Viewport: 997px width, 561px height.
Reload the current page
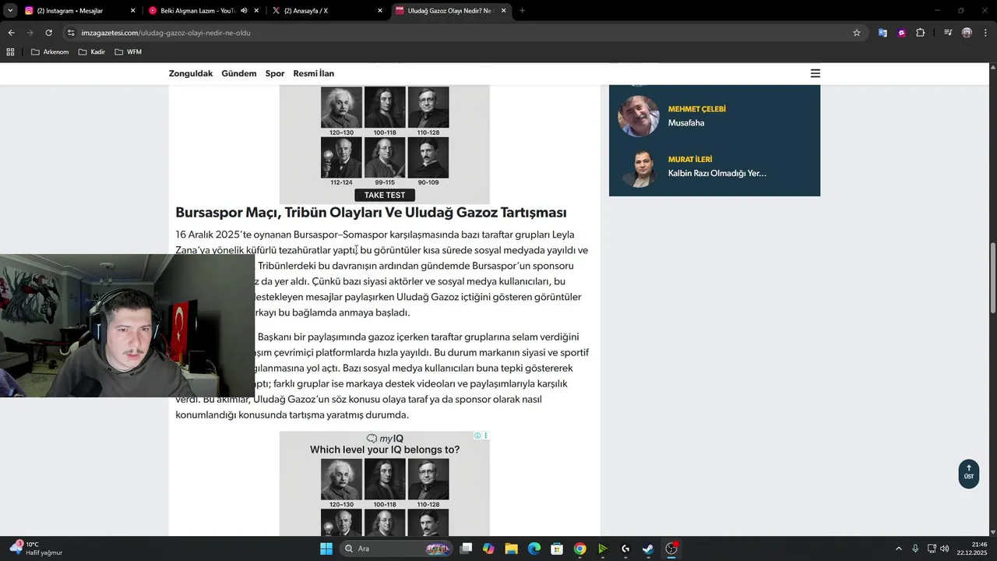tap(48, 33)
